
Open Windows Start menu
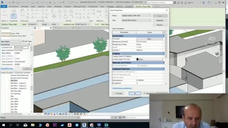[3, 125]
